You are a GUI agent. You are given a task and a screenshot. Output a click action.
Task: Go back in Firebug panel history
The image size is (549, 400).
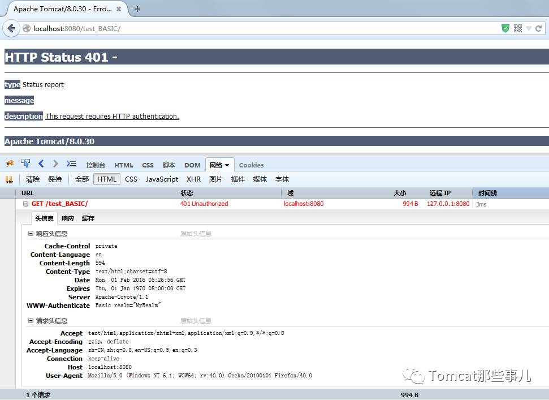pyautogui.click(x=41, y=164)
